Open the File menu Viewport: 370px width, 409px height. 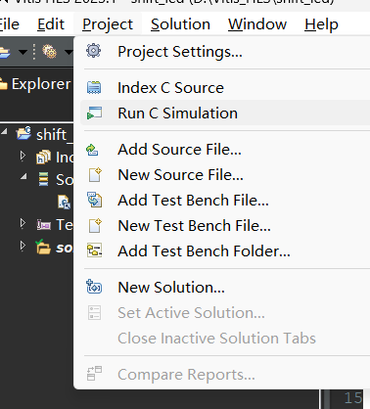(9, 24)
